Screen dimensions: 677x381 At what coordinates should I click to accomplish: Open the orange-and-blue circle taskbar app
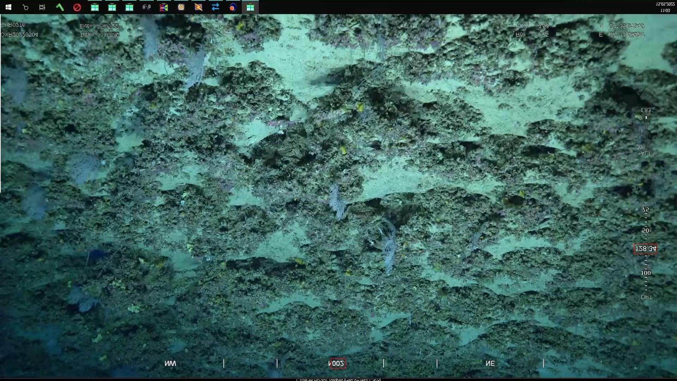(x=233, y=7)
